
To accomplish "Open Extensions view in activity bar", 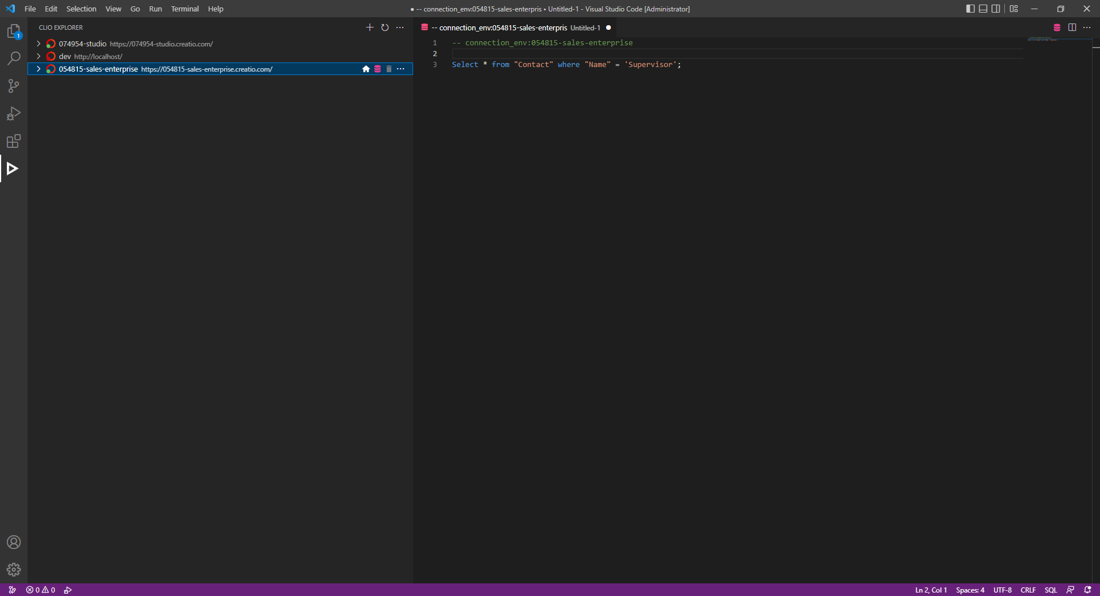I will [x=14, y=141].
